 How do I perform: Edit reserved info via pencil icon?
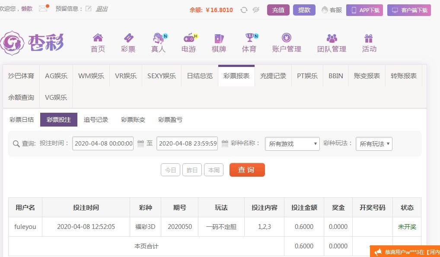point(89,9)
